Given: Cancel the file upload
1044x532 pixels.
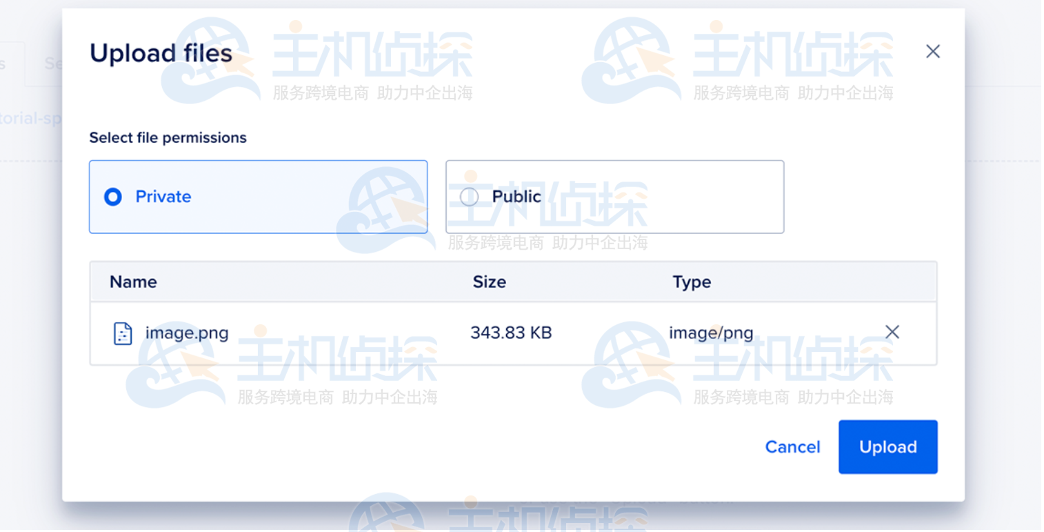Looking at the screenshot, I should pyautogui.click(x=793, y=447).
